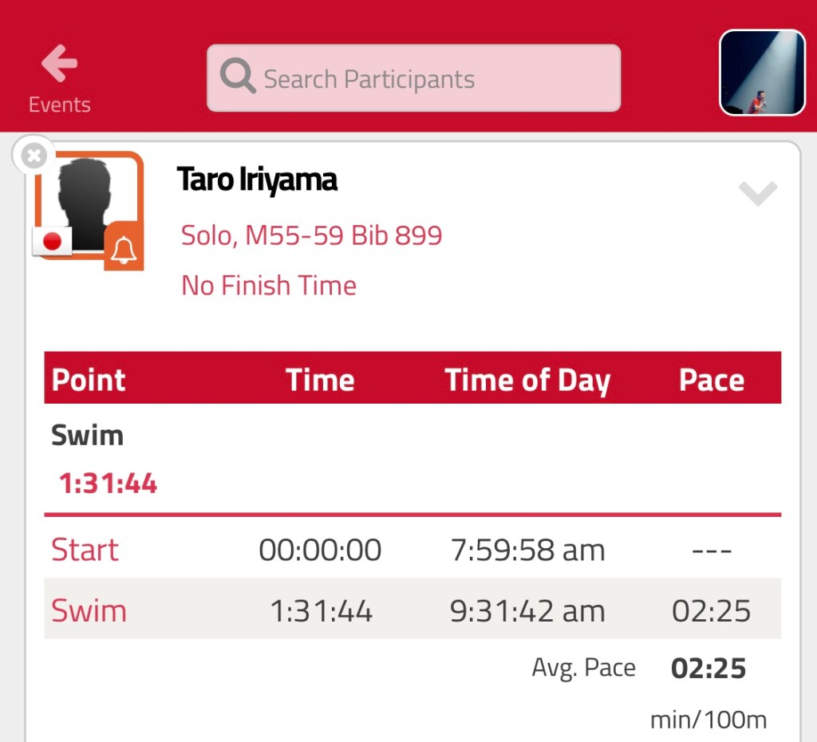Click the magnifying glass search icon
The width and height of the screenshot is (817, 742).
(x=237, y=78)
